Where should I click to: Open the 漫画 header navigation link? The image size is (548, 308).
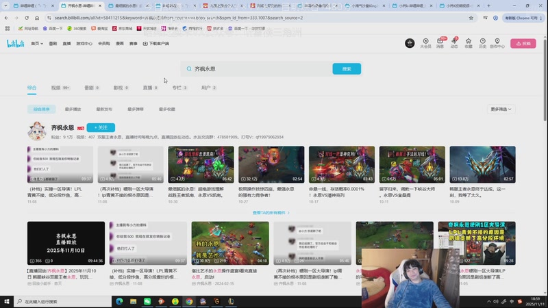tap(119, 44)
